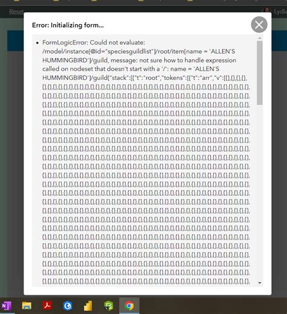Screen dimensions: 287x314
Task: Close the Initializing form error dialog
Action: coord(259,25)
